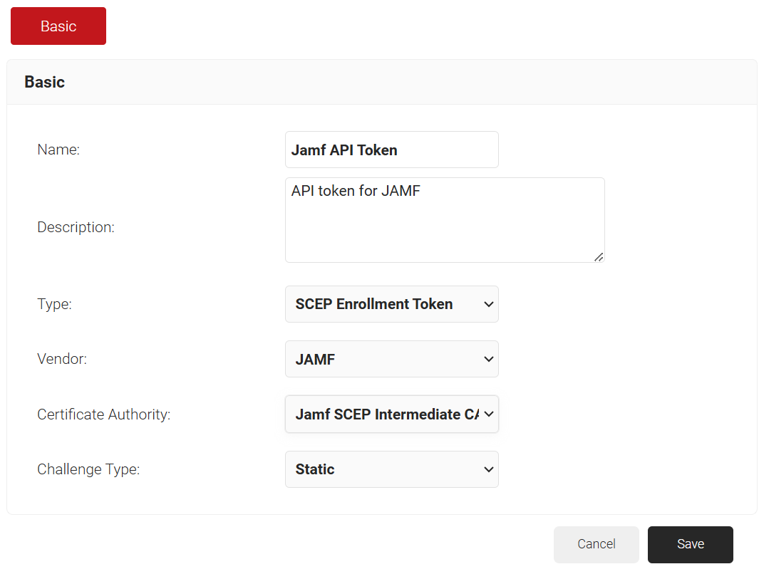Expand the Certificate Authority dropdown
This screenshot has height=569, width=759.
[x=391, y=414]
